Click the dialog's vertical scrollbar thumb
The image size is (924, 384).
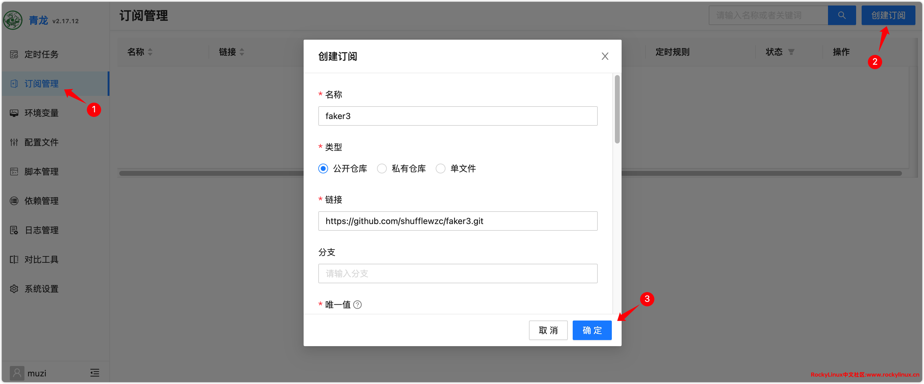click(x=617, y=109)
